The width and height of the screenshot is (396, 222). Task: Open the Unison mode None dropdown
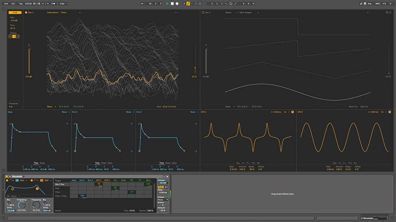(x=163, y=200)
